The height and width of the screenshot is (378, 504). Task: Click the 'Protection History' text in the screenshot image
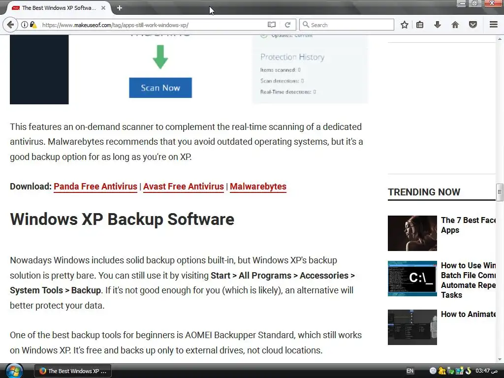pyautogui.click(x=292, y=57)
